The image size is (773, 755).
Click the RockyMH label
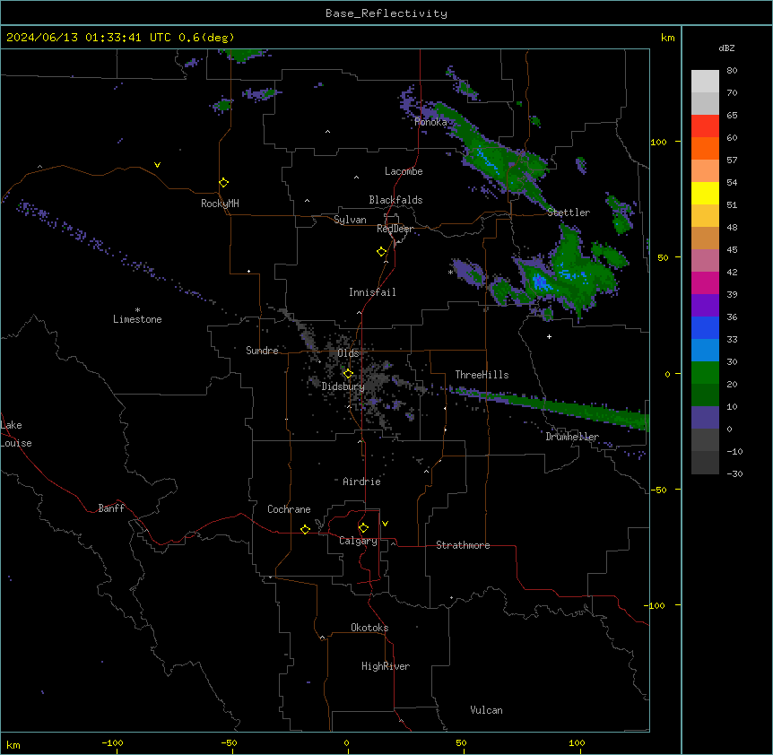tap(220, 204)
